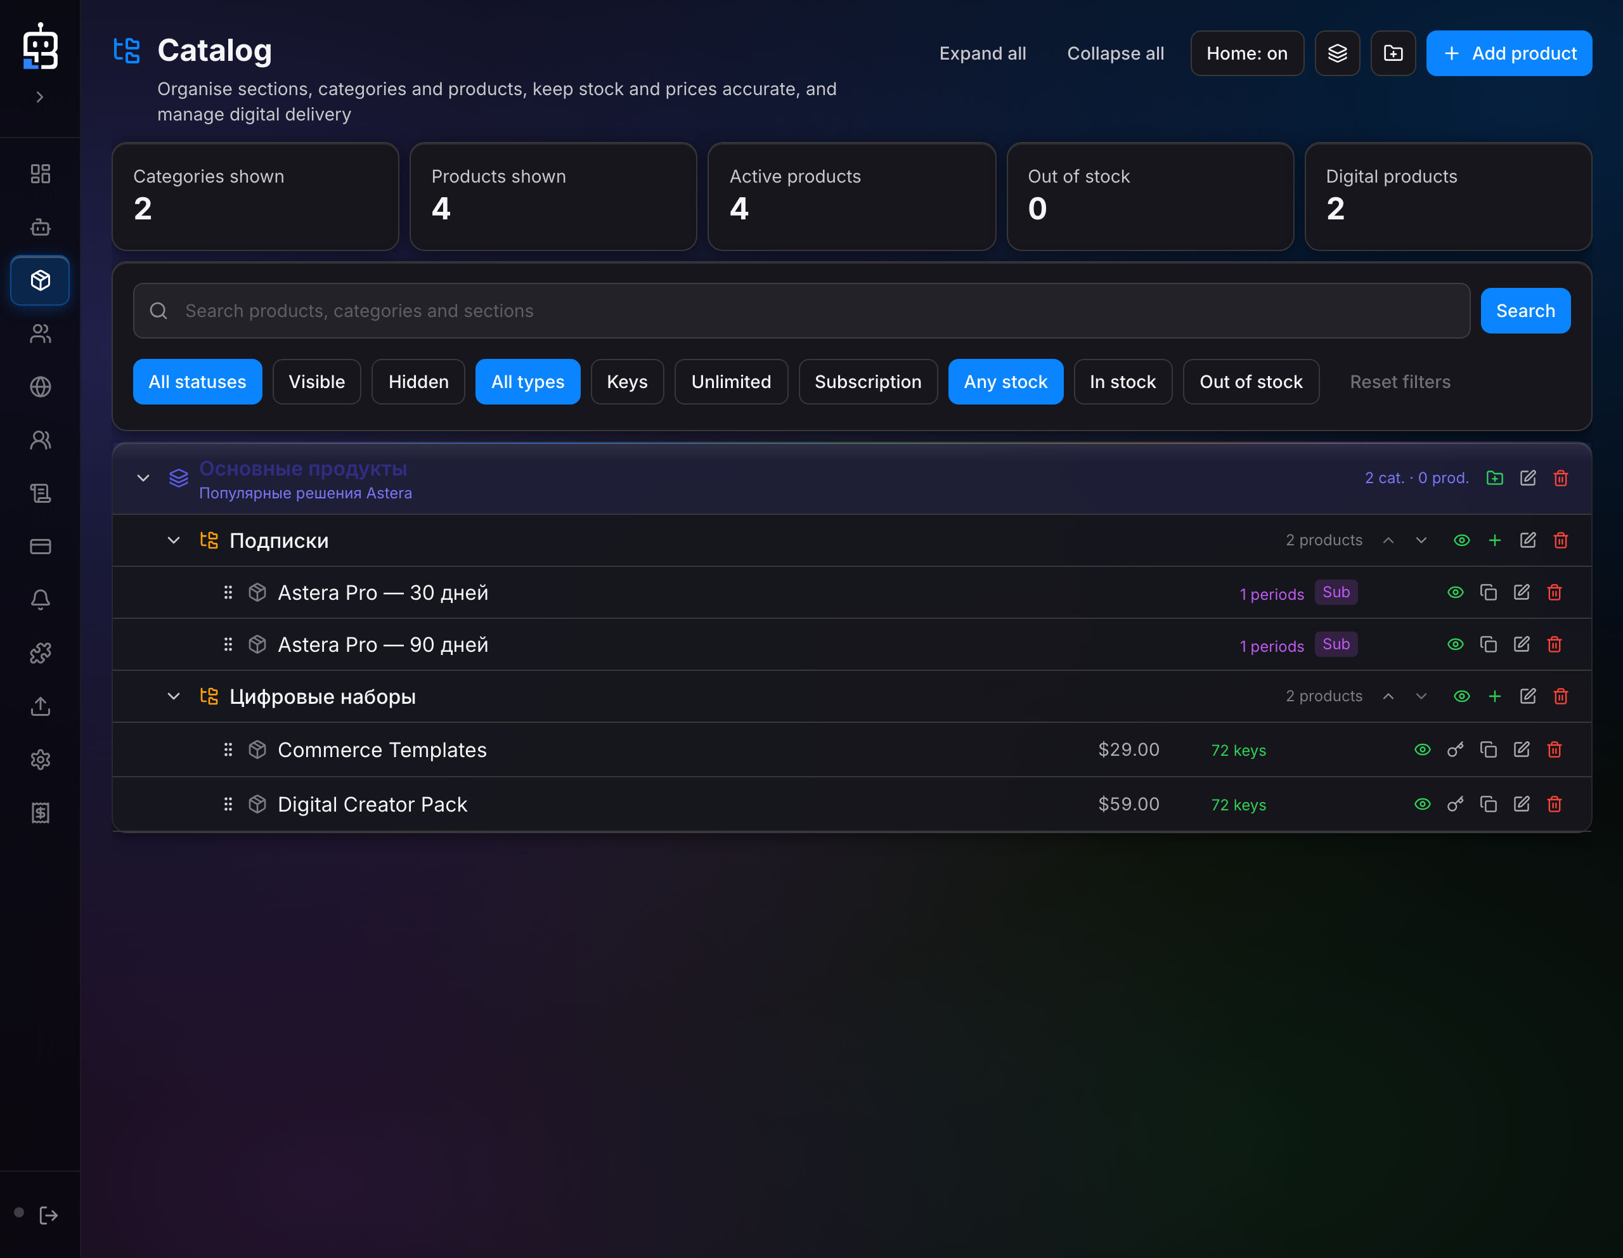Viewport: 1623px width, 1258px height.
Task: Open the upload icon in sidebar
Action: (x=40, y=706)
